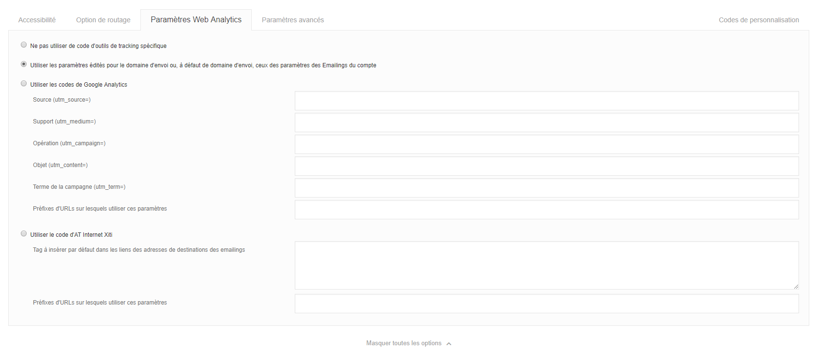Viewport: 817px width, 352px height.
Task: Click Préfixes d'URLs field under Xiti section
Action: click(546, 304)
